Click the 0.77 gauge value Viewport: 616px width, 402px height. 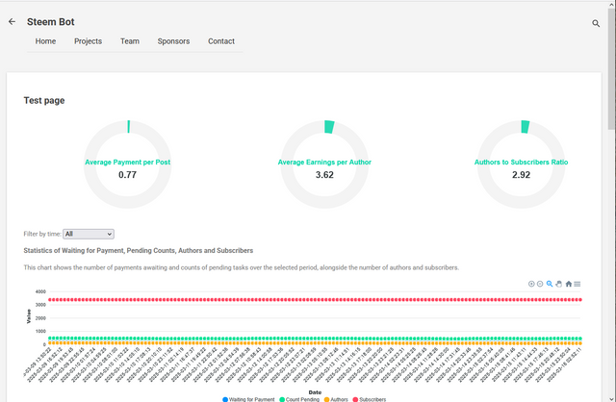[x=128, y=175]
